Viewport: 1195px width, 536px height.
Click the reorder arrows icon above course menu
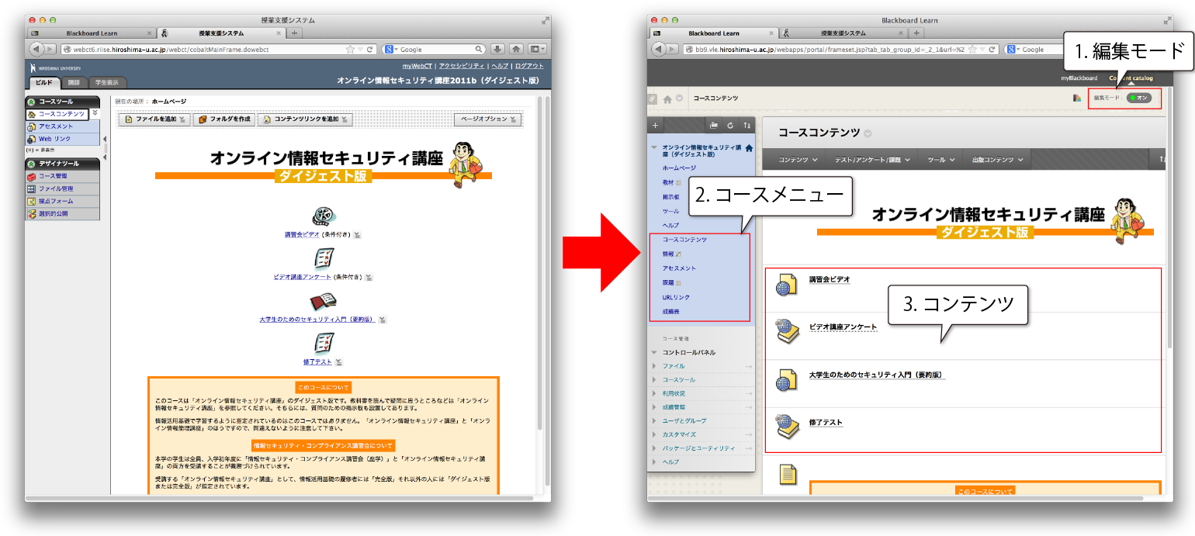tap(746, 125)
